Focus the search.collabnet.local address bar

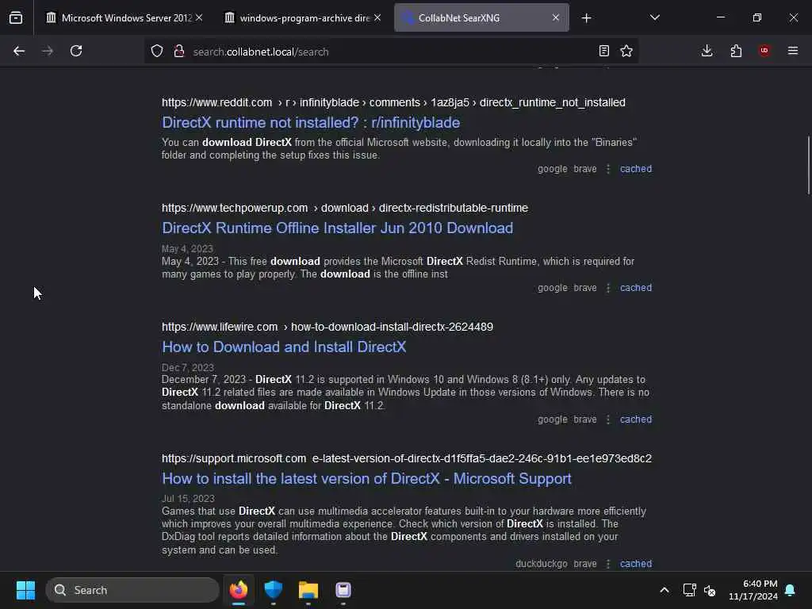(391, 52)
